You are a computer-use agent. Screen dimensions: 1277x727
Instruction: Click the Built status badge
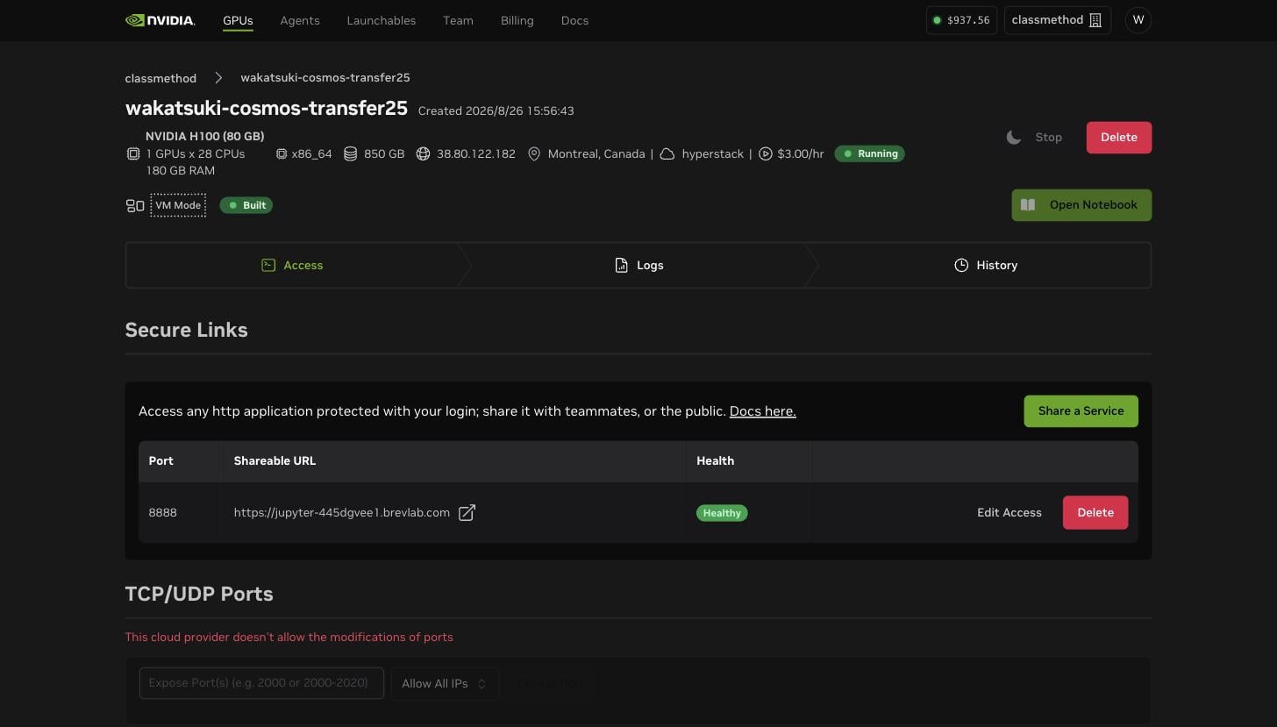tap(246, 205)
